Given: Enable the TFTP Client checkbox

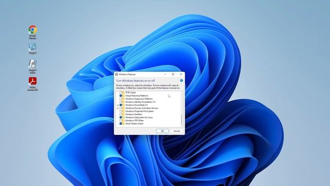Looking at the screenshot, I should (x=121, y=92).
